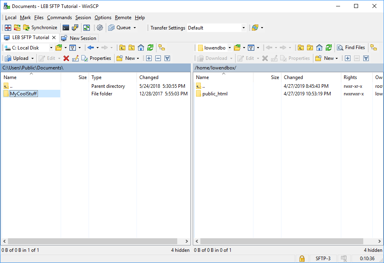Expand local New dropdown arrow

click(138, 58)
